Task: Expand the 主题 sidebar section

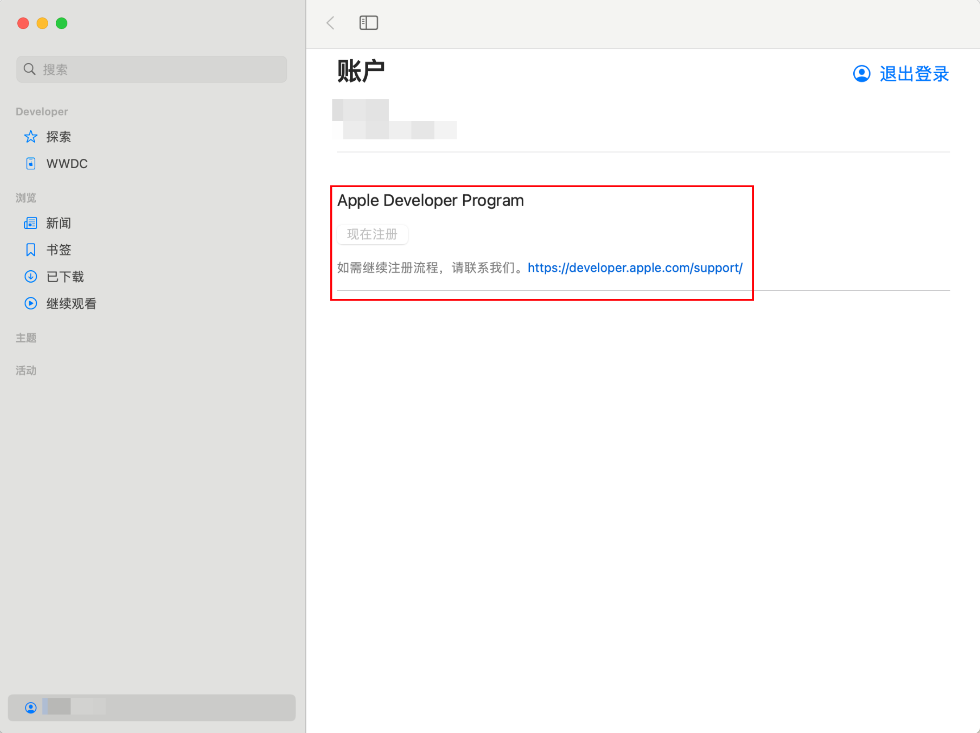Action: pos(26,338)
